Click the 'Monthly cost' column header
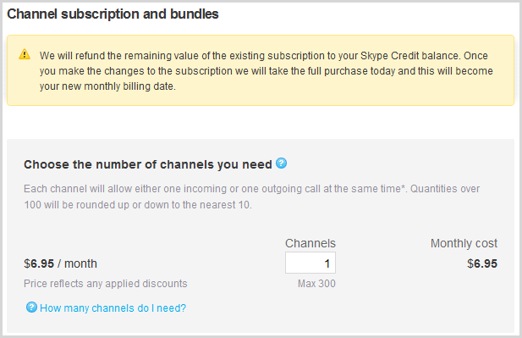Screen dimensions: 522x338 click(464, 243)
